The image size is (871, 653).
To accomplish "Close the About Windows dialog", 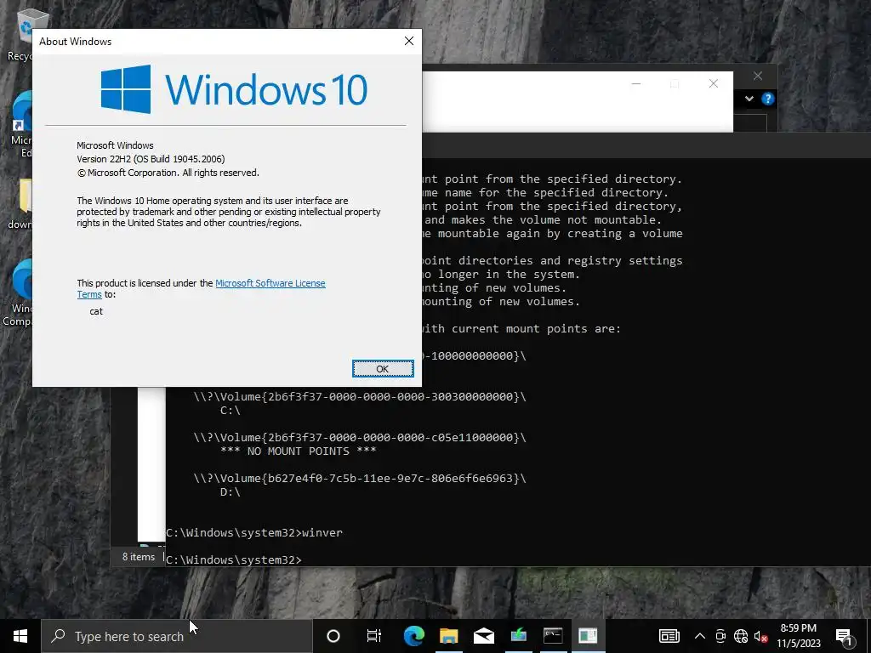I will [x=409, y=41].
